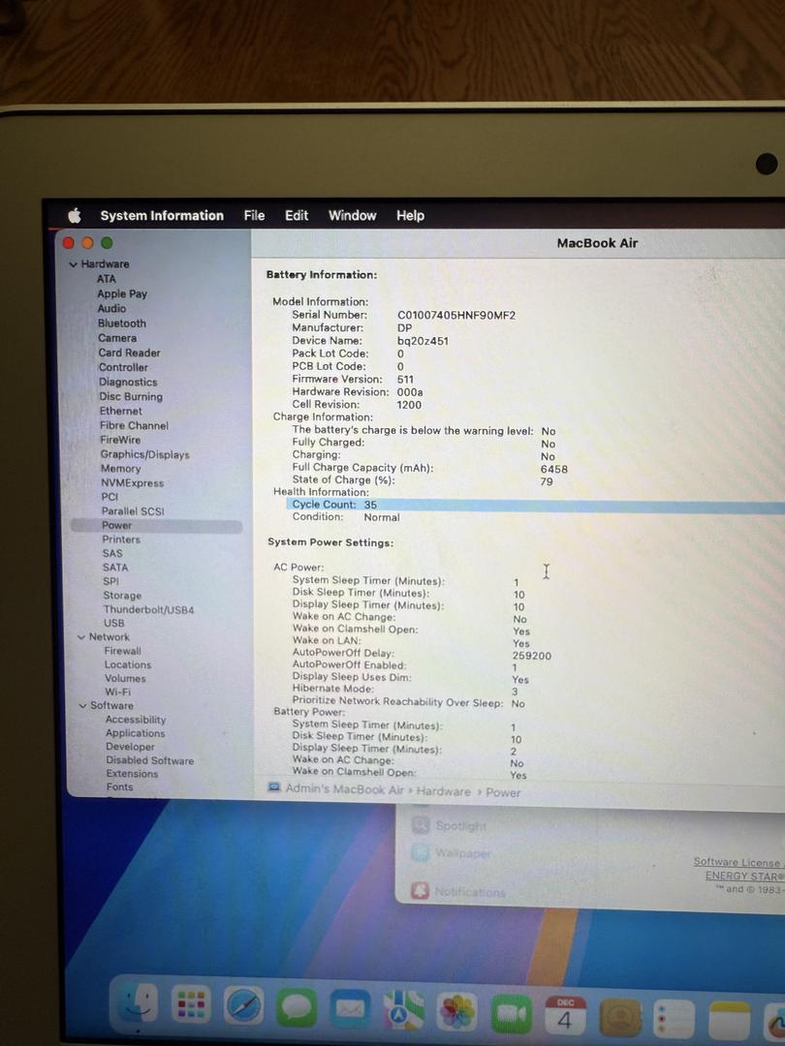Open the Photos app icon
The image size is (785, 1046).
pos(456,1012)
